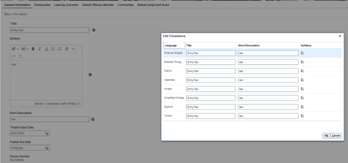Open font size dropdown in Syllabus toolbar
This screenshot has height=163, width=348.
tap(25, 49)
